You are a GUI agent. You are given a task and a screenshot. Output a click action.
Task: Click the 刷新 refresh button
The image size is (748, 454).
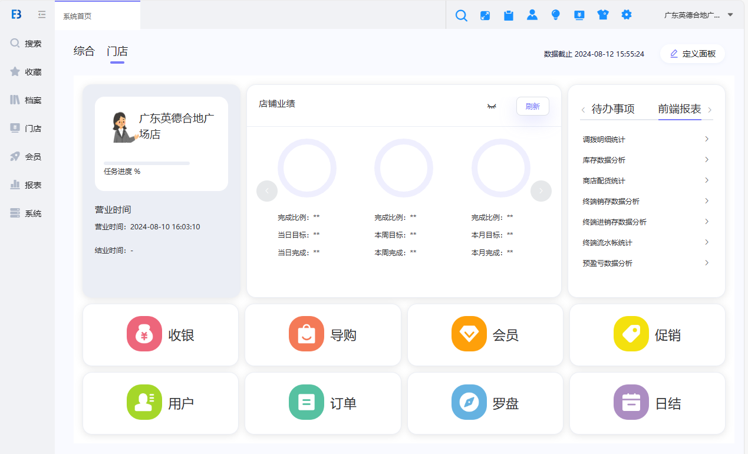point(532,106)
